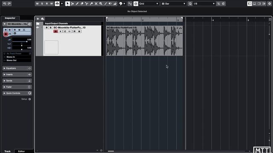Select the Time Warp tool

pos(115,4)
